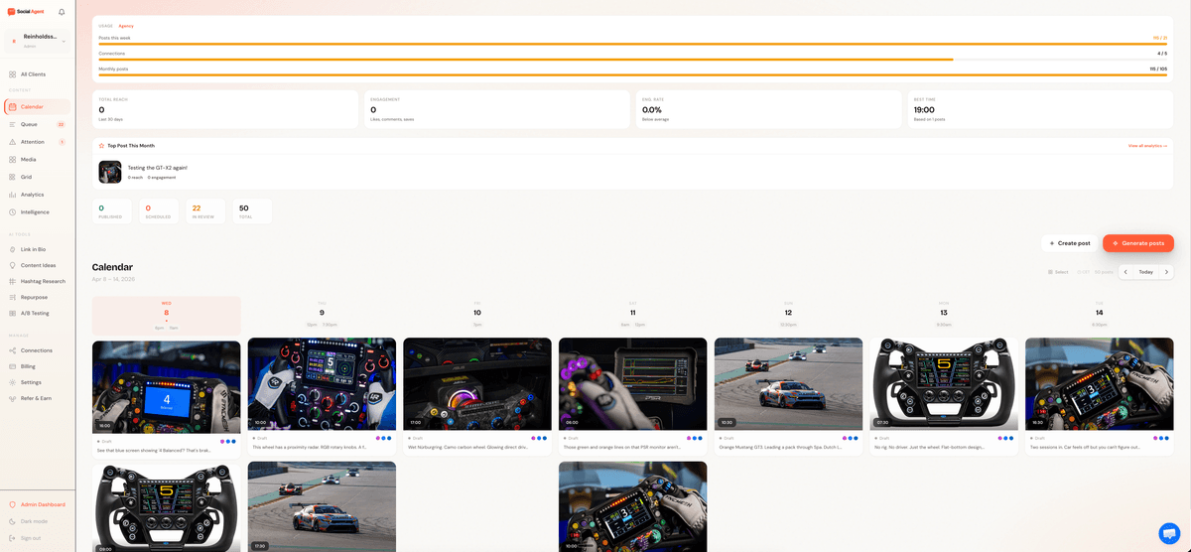Open All Clients in the sidebar
This screenshot has height=552, width=1191.
tap(38, 74)
